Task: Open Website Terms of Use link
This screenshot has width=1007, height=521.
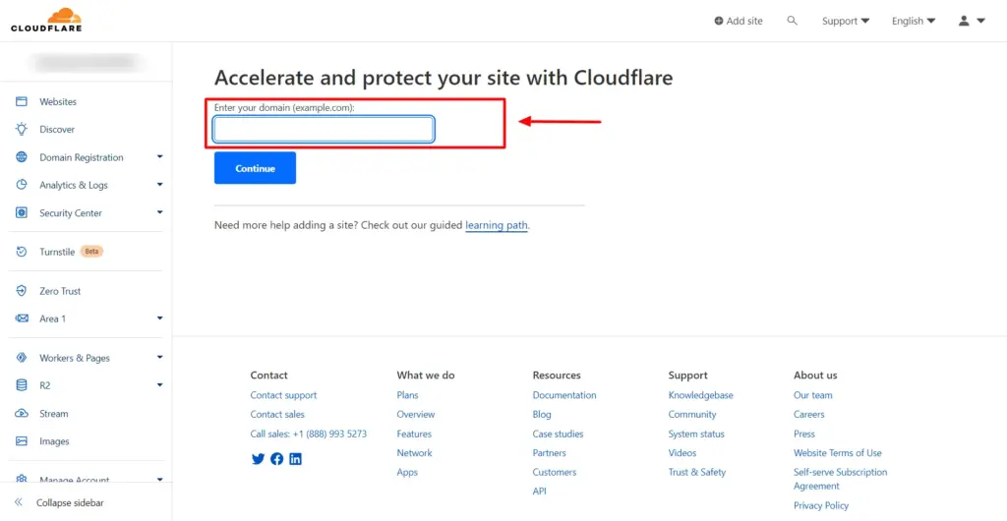Action: click(x=838, y=453)
